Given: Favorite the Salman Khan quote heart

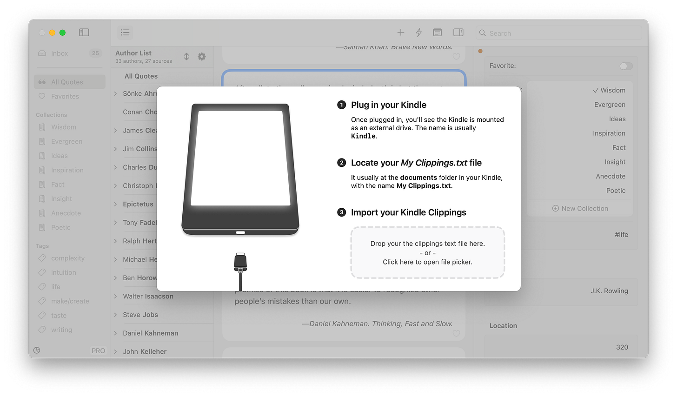Looking at the screenshot, I should 457,56.
